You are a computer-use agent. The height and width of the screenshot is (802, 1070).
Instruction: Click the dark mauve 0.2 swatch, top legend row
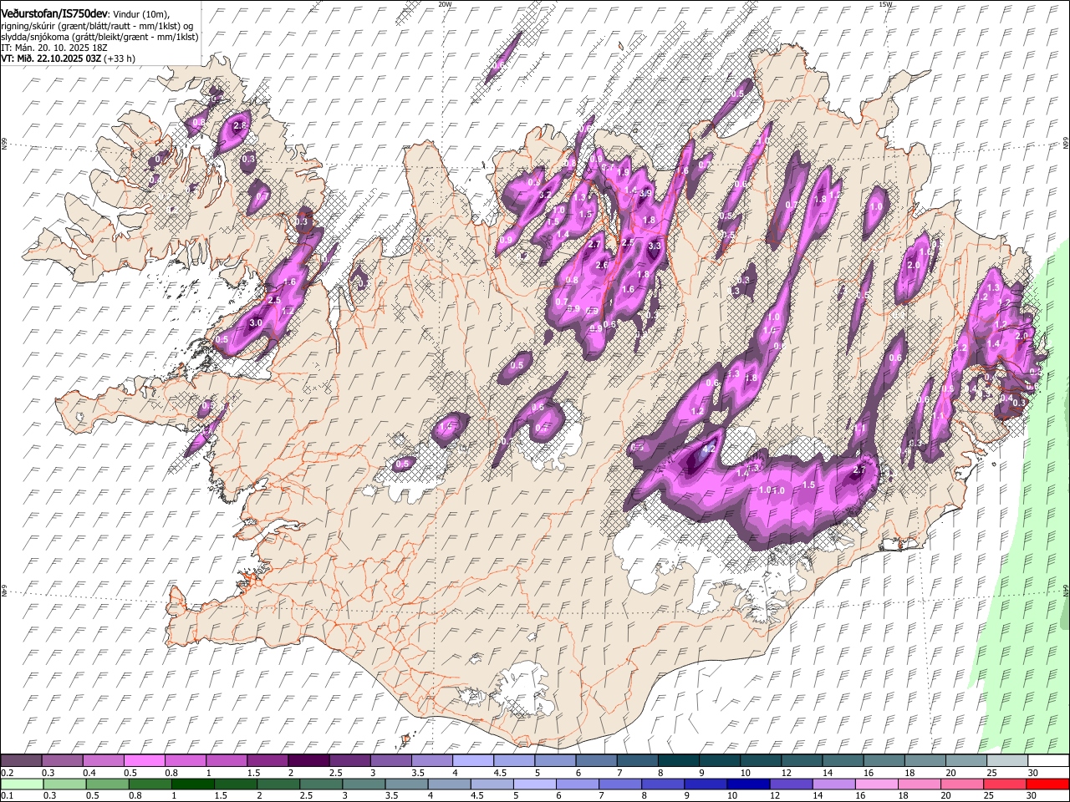pos(21,761)
